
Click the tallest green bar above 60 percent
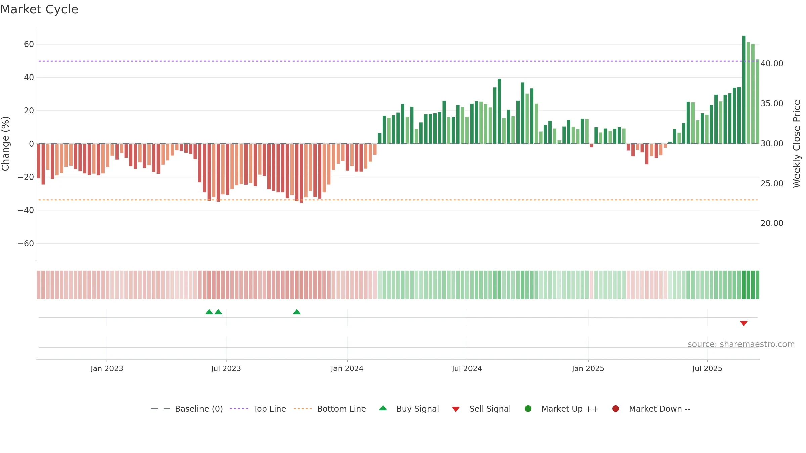tap(744, 90)
